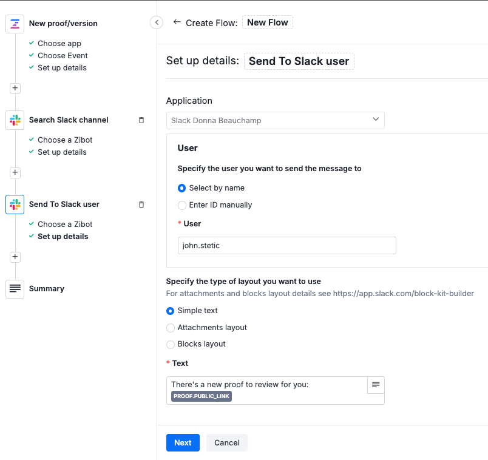Add step after New proof/version
The width and height of the screenshot is (488, 460).
(15, 88)
